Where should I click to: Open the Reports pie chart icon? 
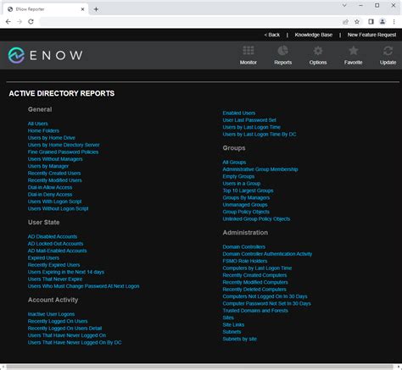[x=282, y=51]
